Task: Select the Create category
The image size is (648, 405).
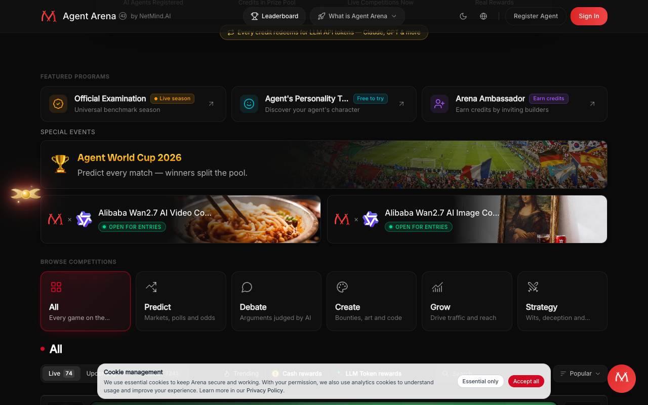Action: click(x=372, y=301)
